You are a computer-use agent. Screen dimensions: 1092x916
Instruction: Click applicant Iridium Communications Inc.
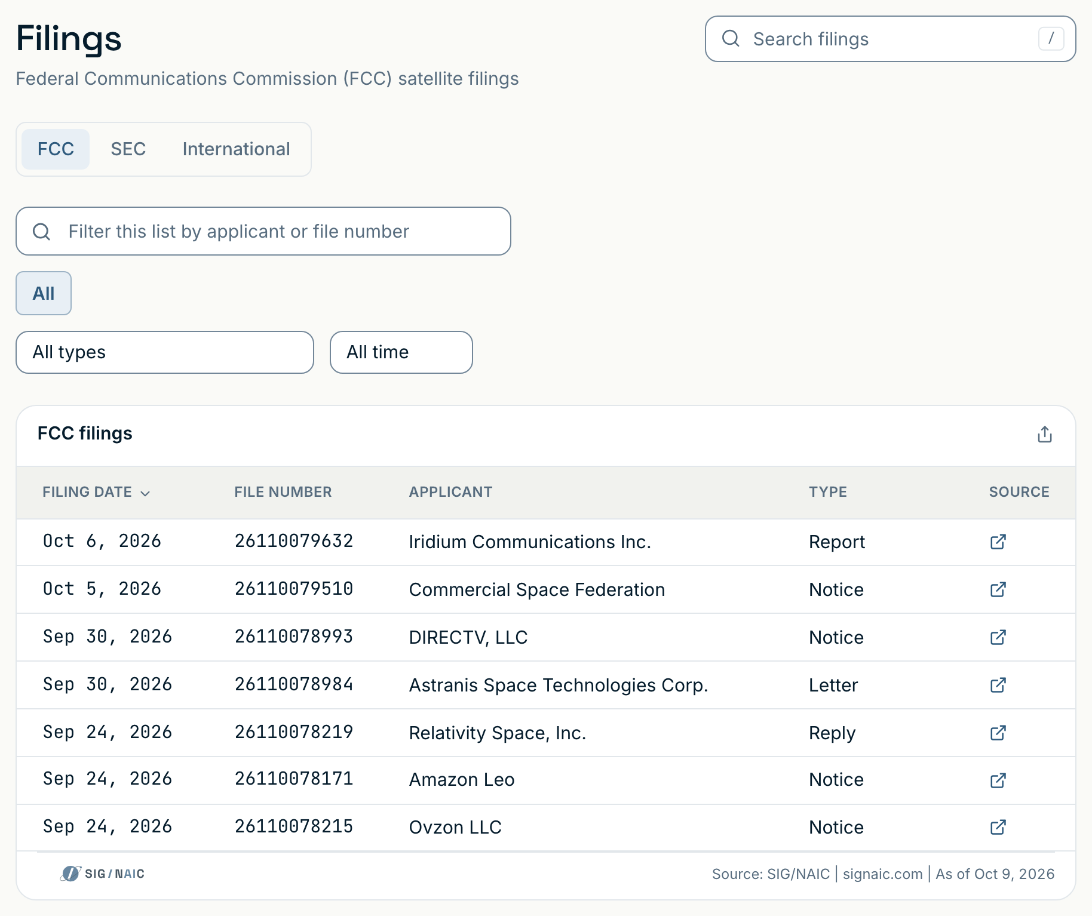pyautogui.click(x=530, y=542)
